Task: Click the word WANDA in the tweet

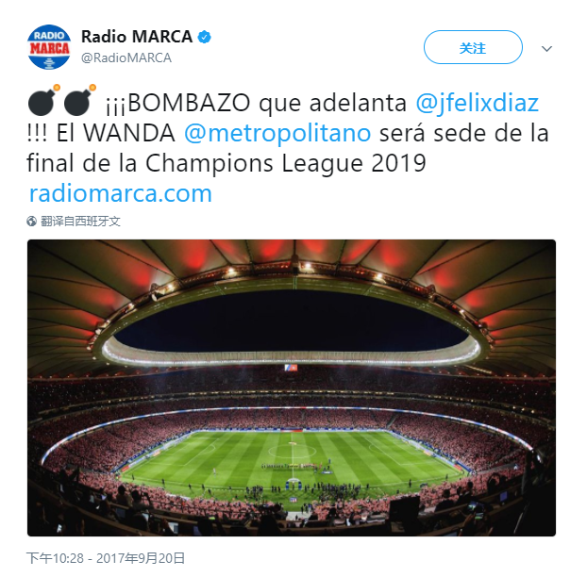Action: tap(129, 133)
